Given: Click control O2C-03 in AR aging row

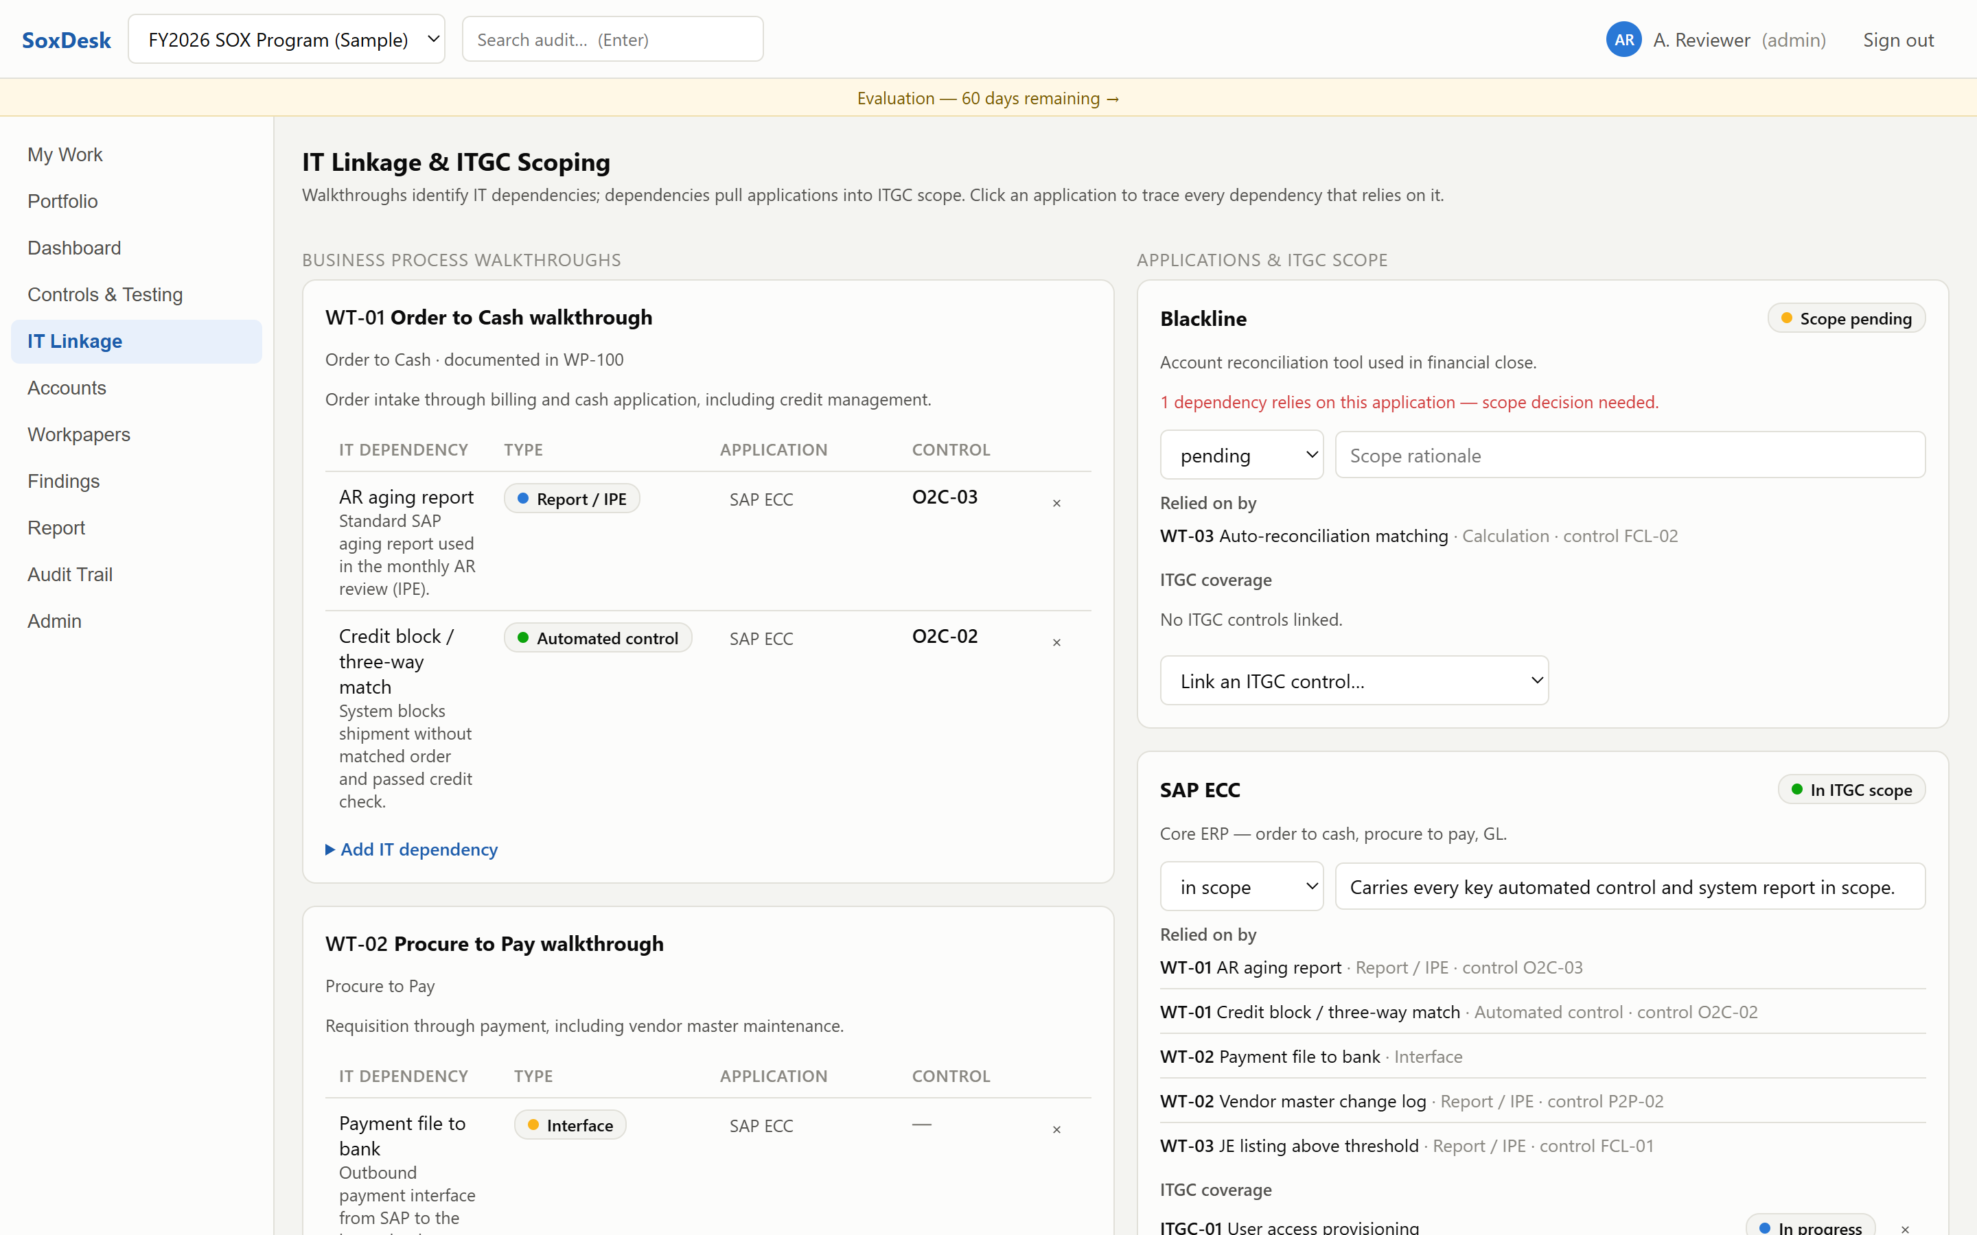Looking at the screenshot, I should (x=945, y=497).
